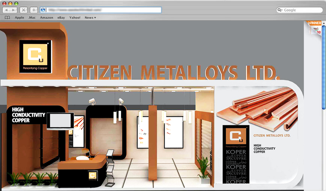Focus the Google search field
326x191 pixels.
(x=299, y=10)
